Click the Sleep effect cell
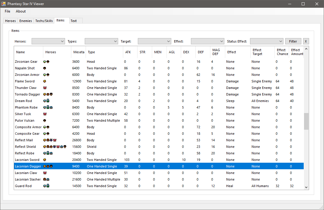This screenshot has width=324, height=210. point(230,101)
